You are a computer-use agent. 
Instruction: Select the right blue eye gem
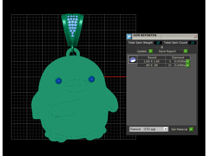tap(91, 79)
